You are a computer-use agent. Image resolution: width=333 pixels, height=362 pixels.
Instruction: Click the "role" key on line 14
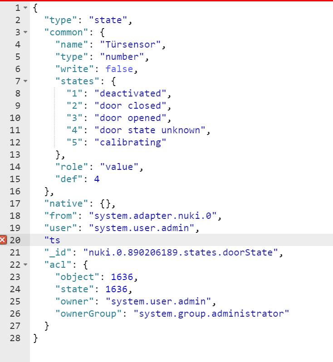(x=72, y=167)
